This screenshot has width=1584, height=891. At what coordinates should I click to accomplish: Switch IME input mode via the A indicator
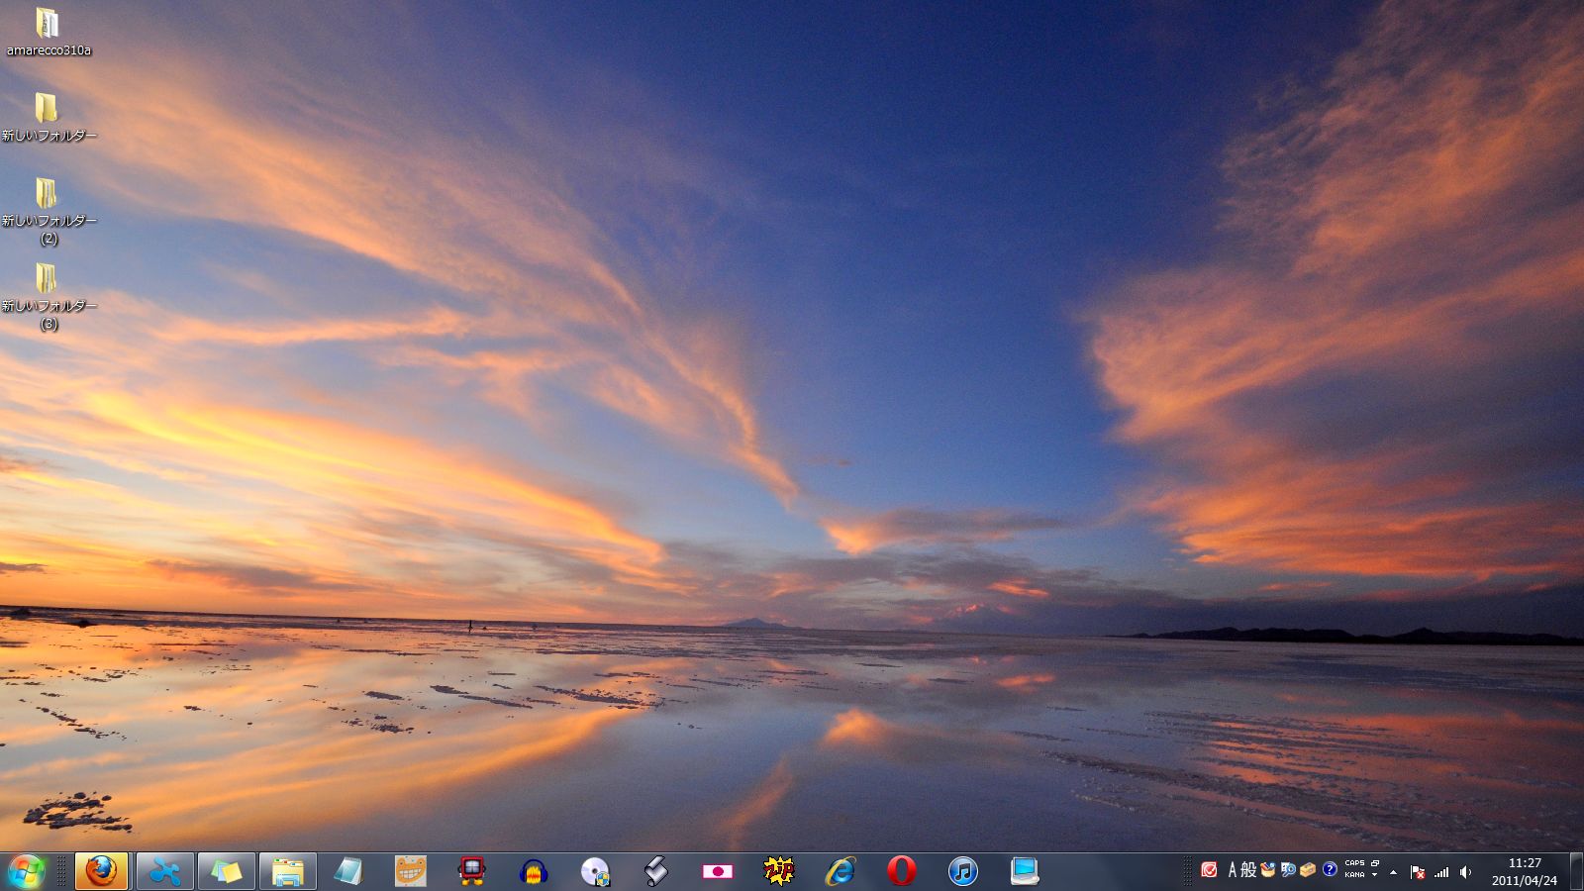[1233, 869]
